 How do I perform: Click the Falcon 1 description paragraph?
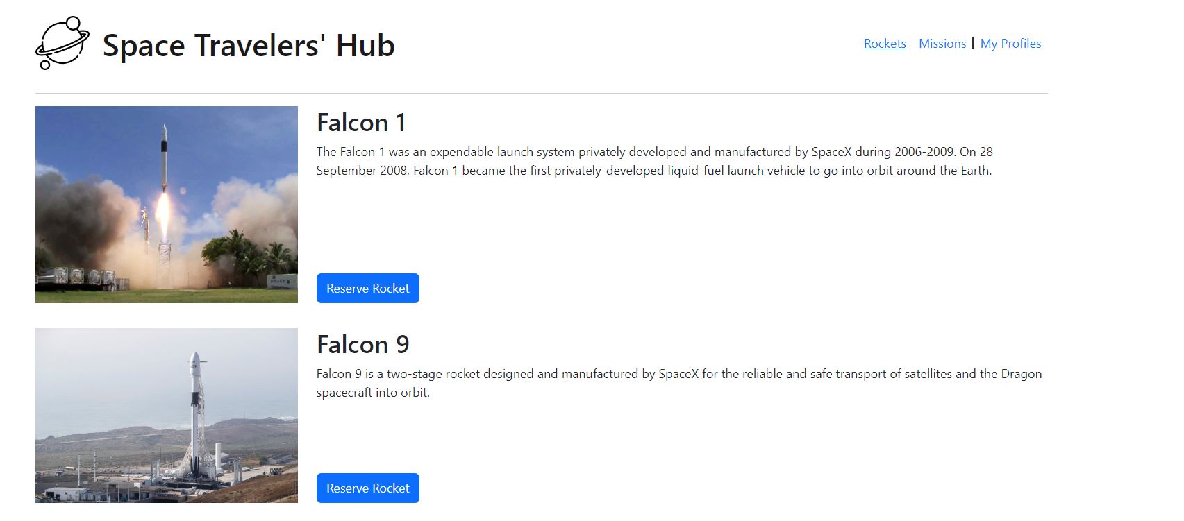point(655,161)
